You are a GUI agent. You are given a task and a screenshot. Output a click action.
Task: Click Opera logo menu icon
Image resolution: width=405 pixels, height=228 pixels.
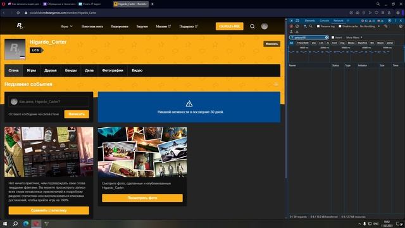3,4
